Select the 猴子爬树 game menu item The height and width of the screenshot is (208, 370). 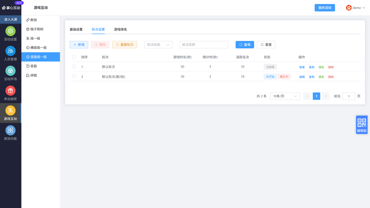(41, 29)
